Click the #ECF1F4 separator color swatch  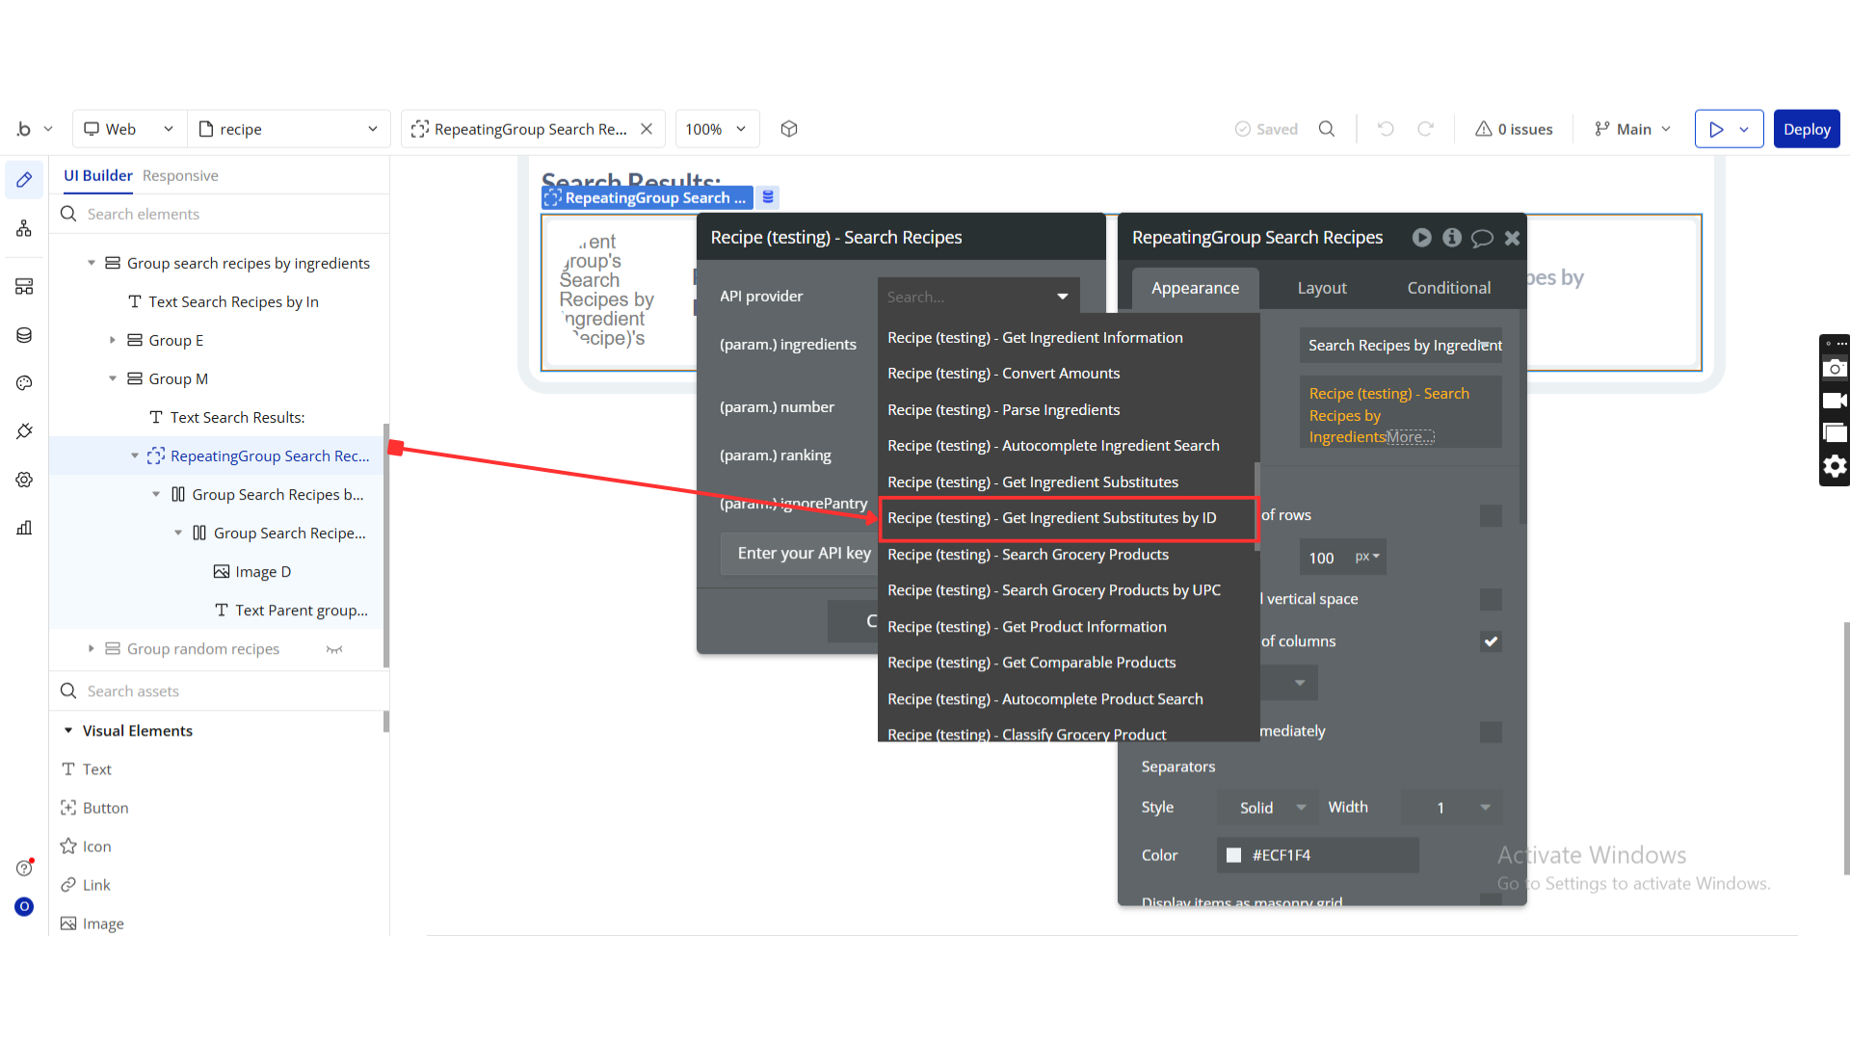click(1233, 855)
